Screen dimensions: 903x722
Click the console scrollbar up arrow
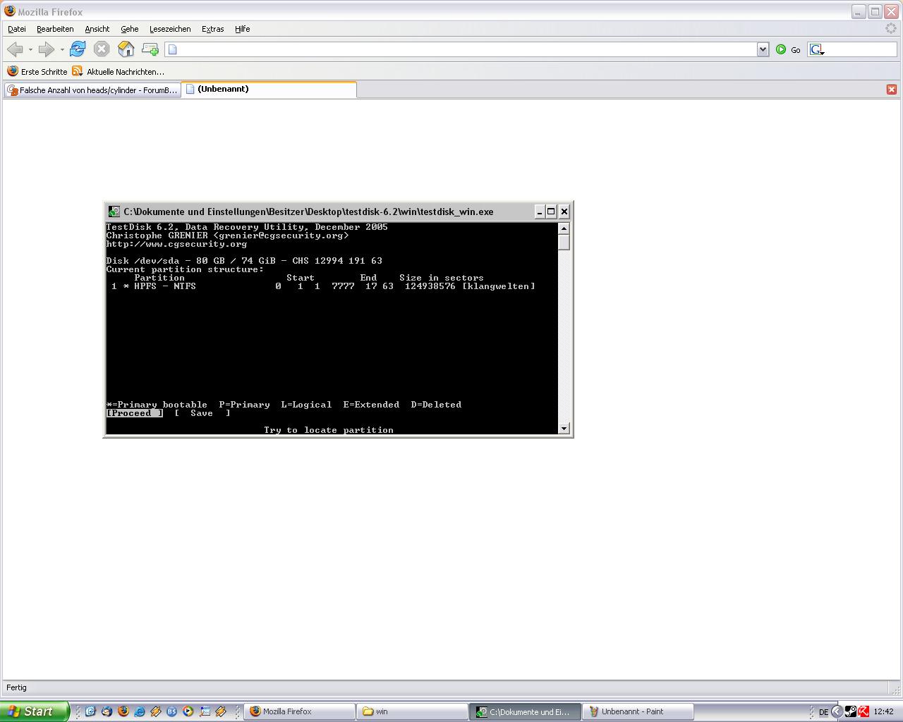coord(564,228)
